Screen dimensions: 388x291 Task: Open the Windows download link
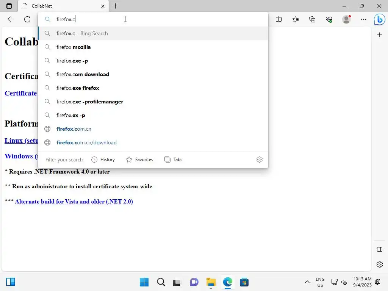tap(21, 156)
